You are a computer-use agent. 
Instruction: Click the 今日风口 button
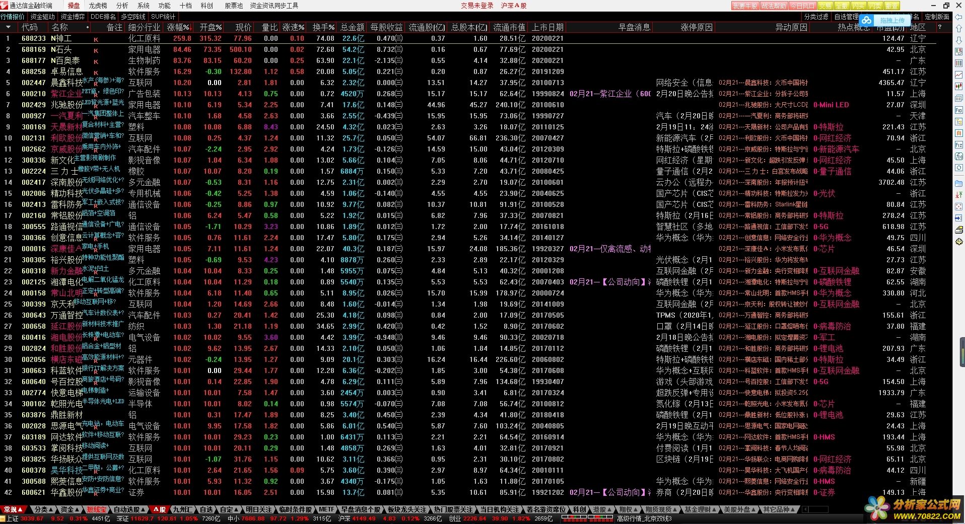[802, 6]
